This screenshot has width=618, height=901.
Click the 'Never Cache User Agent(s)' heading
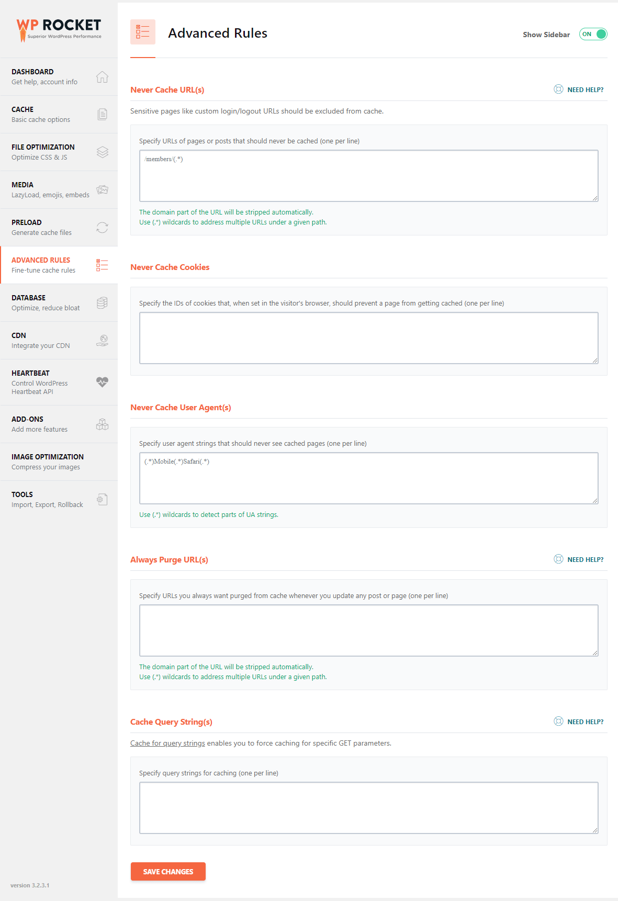pyautogui.click(x=181, y=407)
